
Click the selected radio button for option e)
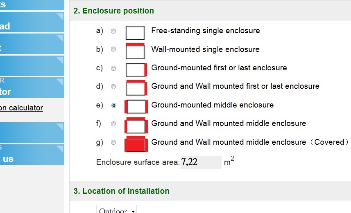click(113, 105)
